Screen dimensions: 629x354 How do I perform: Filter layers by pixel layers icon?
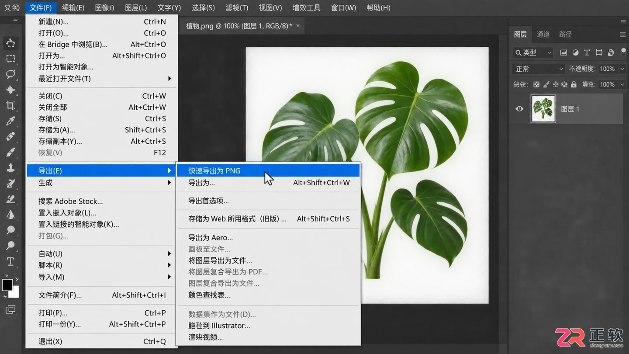click(563, 52)
